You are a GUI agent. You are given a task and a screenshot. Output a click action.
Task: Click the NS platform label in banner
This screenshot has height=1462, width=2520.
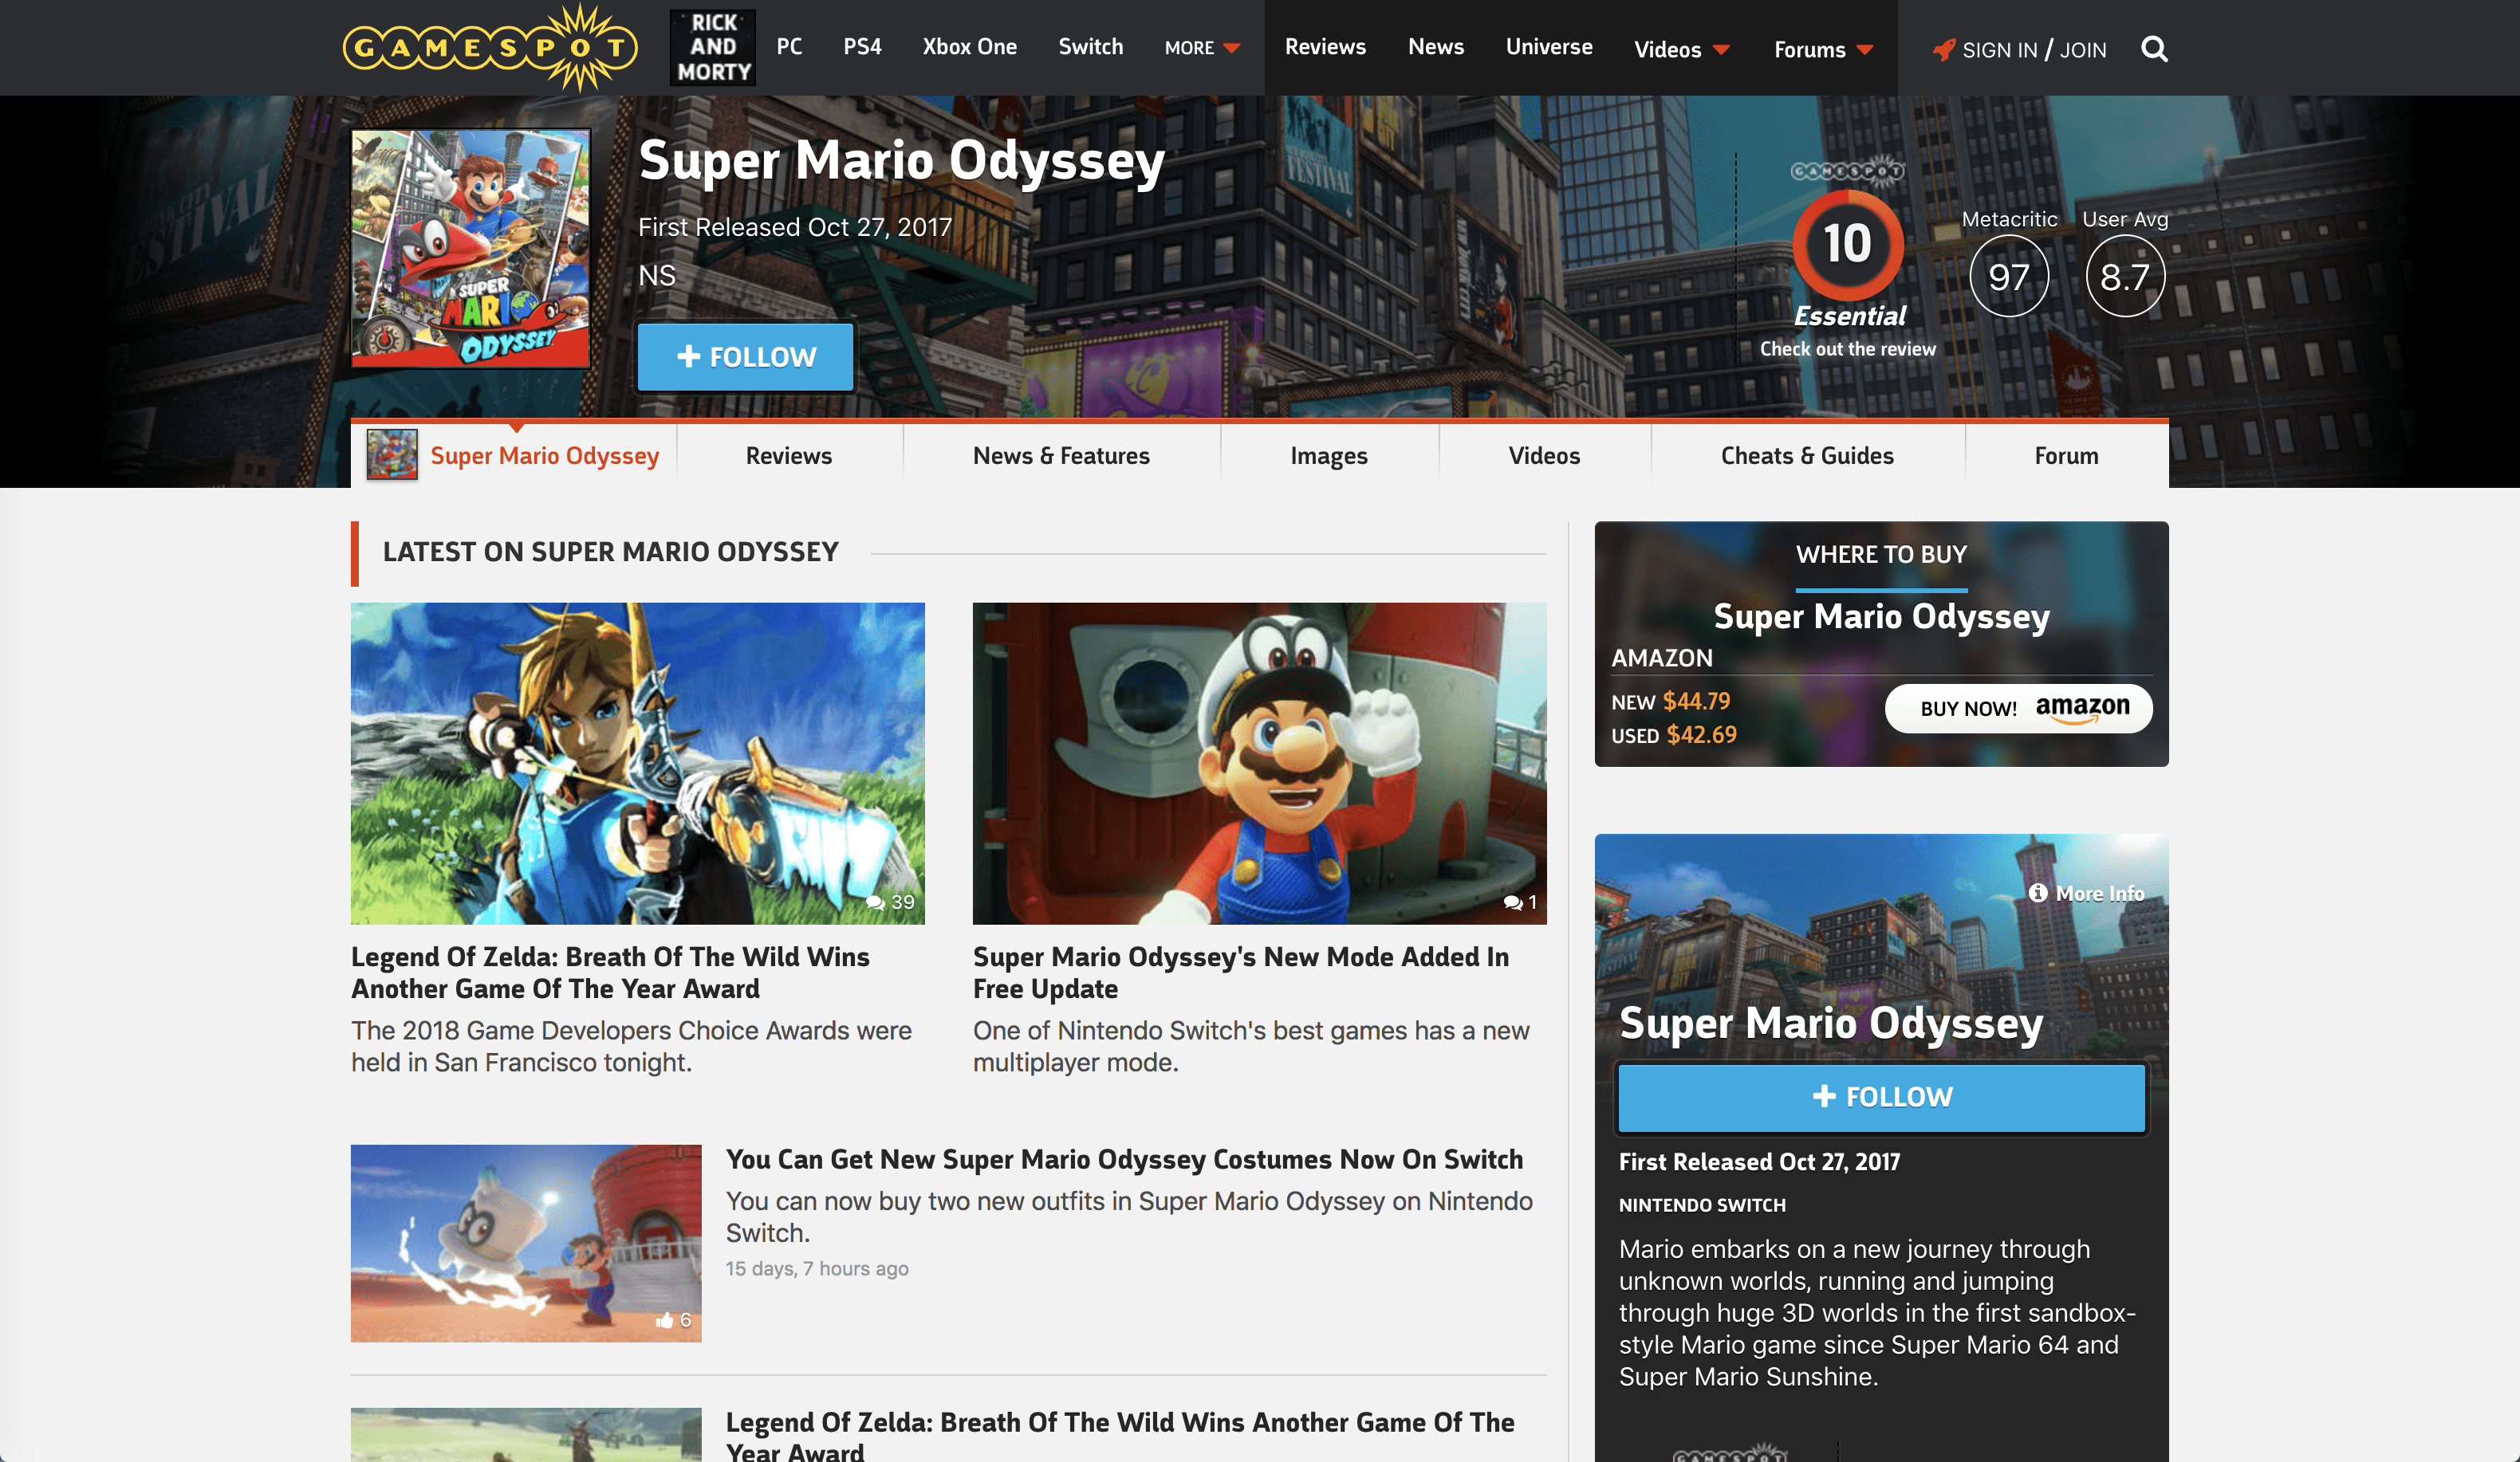(x=657, y=276)
